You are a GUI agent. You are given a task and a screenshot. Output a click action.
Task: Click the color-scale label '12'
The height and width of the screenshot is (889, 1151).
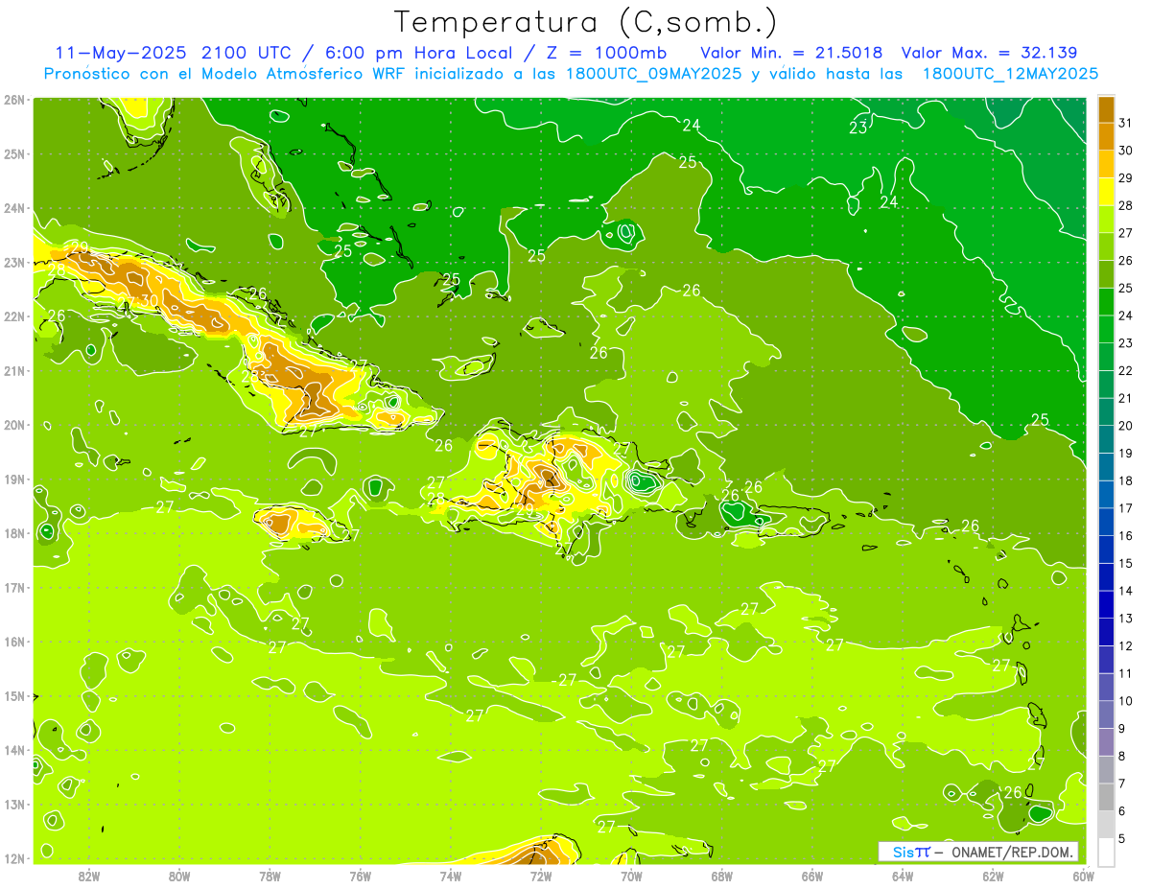[1126, 645]
